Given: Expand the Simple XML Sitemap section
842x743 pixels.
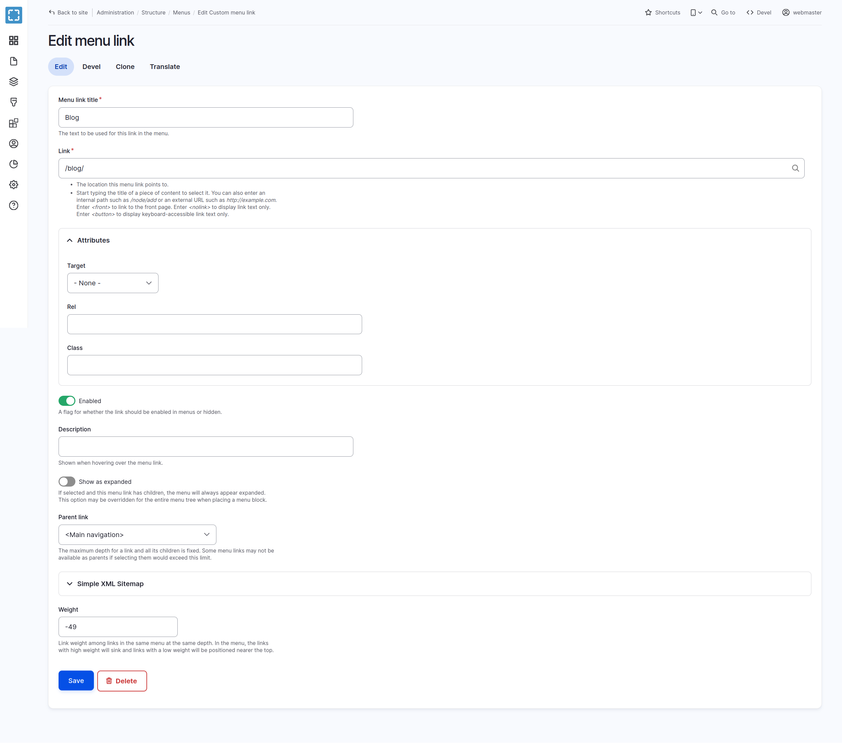Looking at the screenshot, I should [x=110, y=583].
